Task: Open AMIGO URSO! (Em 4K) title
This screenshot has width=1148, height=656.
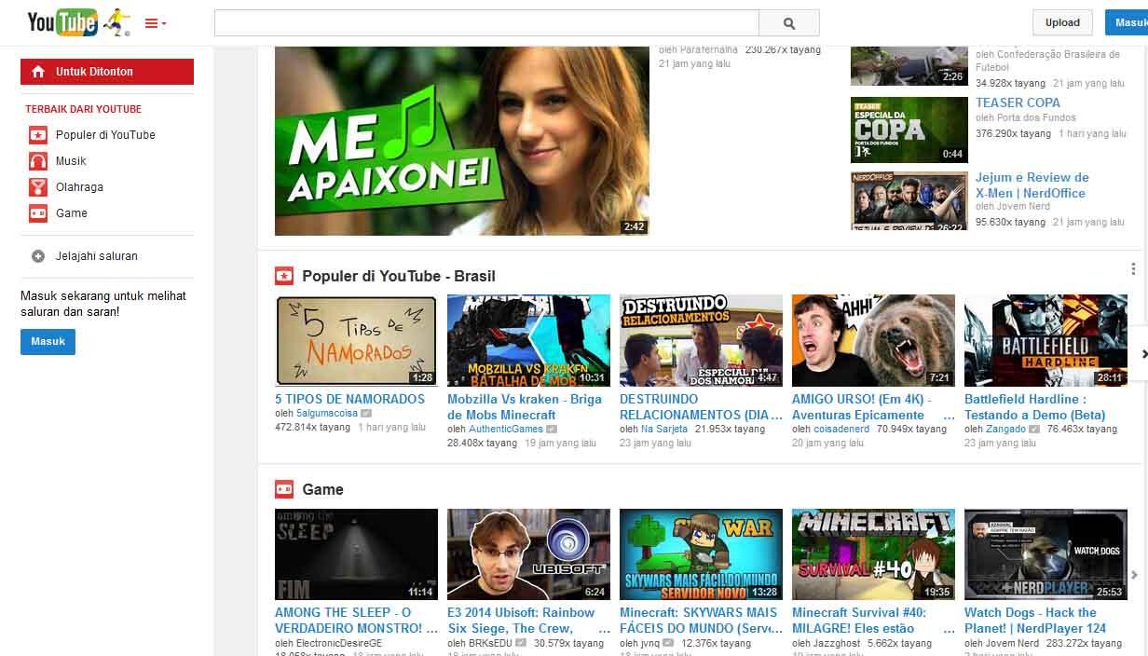Action: (x=873, y=407)
